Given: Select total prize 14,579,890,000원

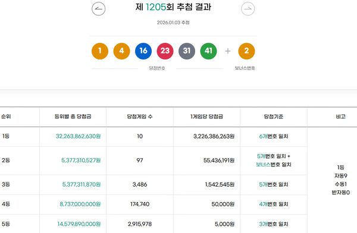Looking at the screenshot, I should (x=79, y=224).
